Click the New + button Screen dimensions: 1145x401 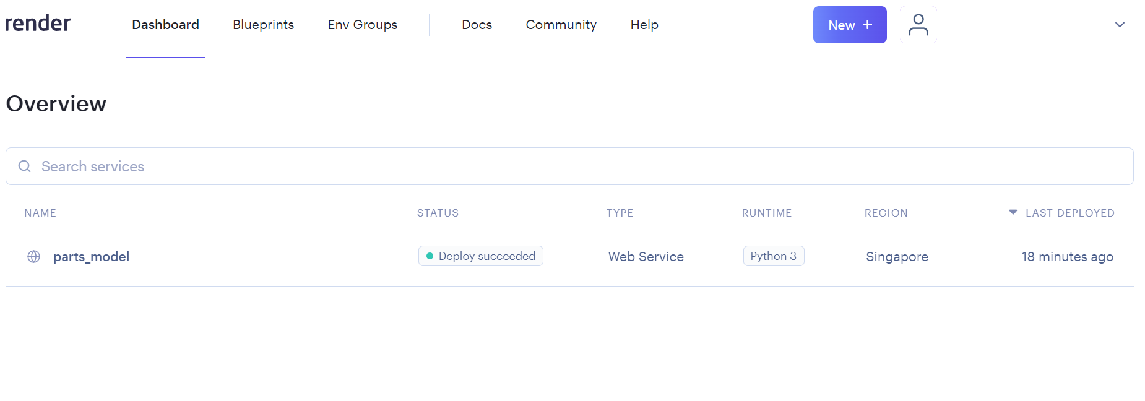pyautogui.click(x=850, y=25)
